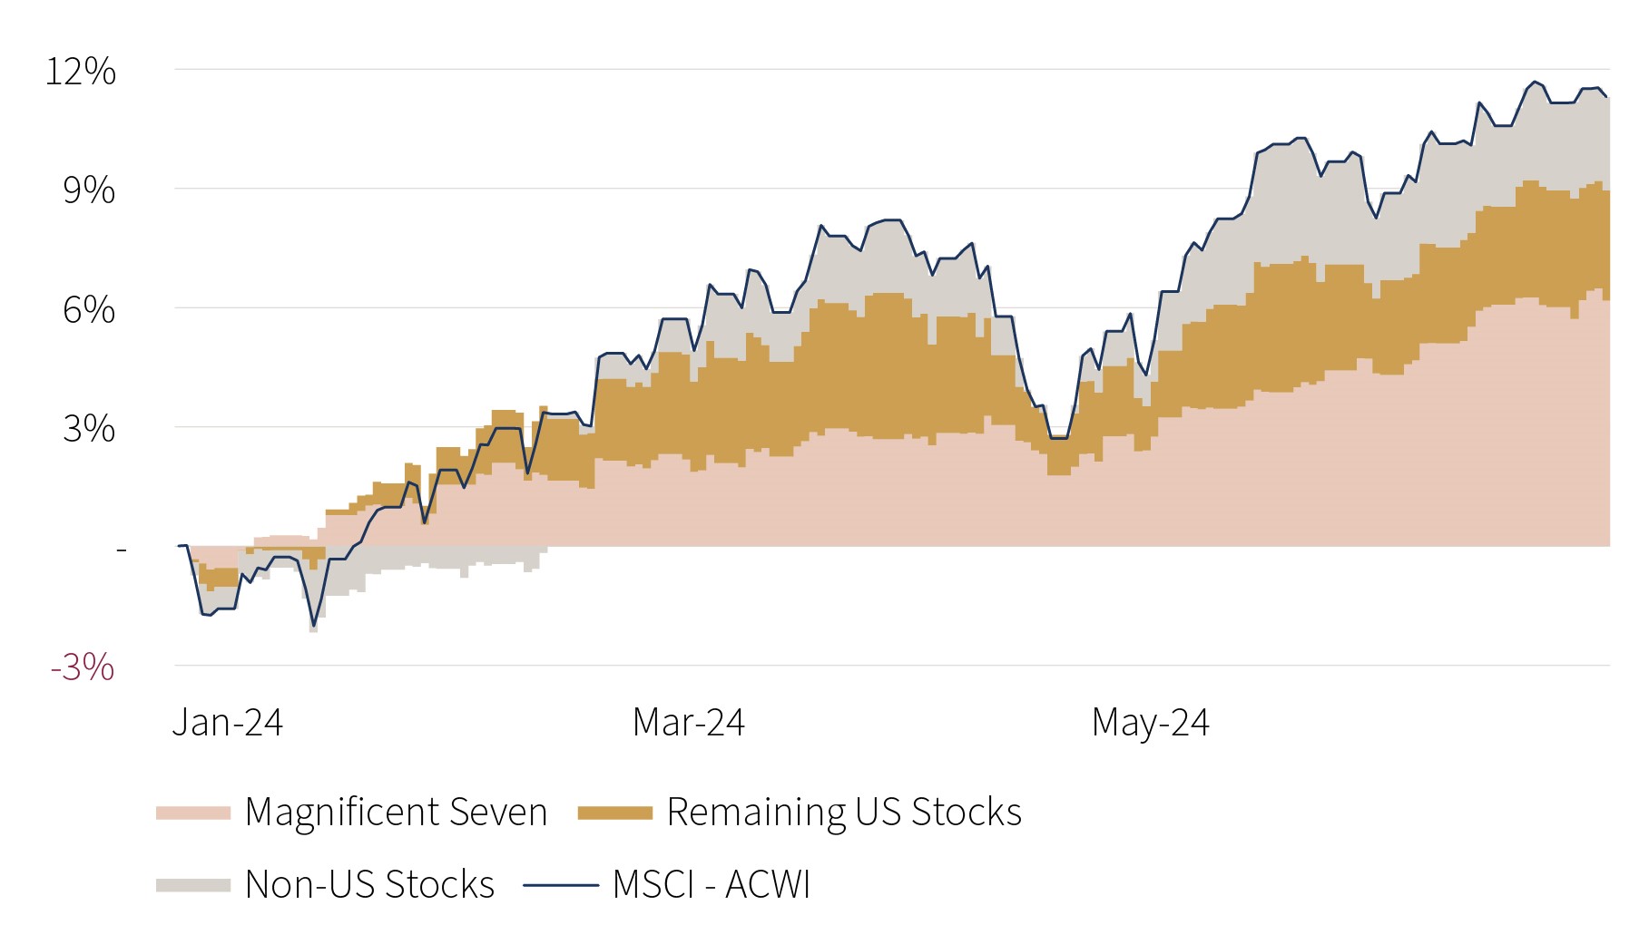Image resolution: width=1649 pixels, height=925 pixels.
Task: Click the Jan-24 x-axis label
Action: pyautogui.click(x=228, y=723)
